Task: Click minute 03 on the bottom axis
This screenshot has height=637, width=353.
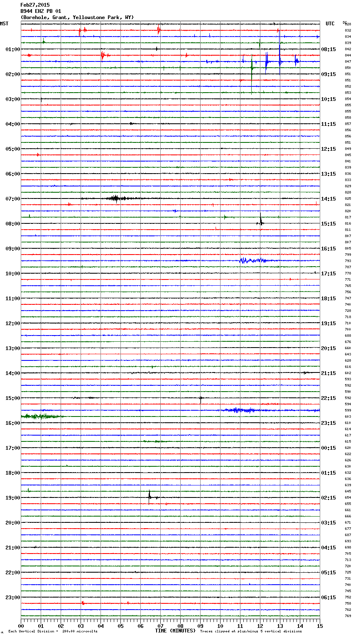Action: 81,626
